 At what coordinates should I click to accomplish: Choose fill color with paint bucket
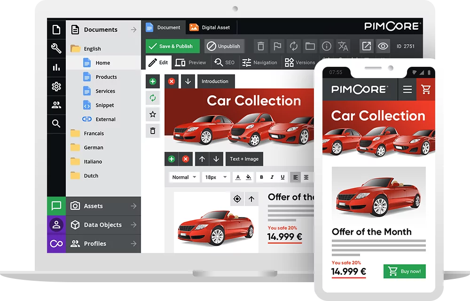tap(249, 177)
